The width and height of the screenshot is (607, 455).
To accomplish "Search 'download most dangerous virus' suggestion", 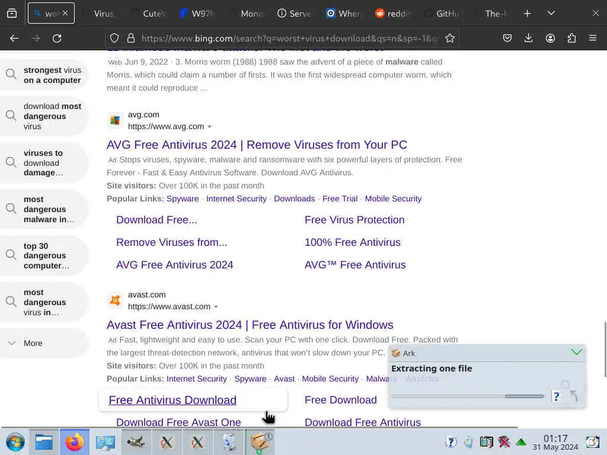I will coord(43,116).
